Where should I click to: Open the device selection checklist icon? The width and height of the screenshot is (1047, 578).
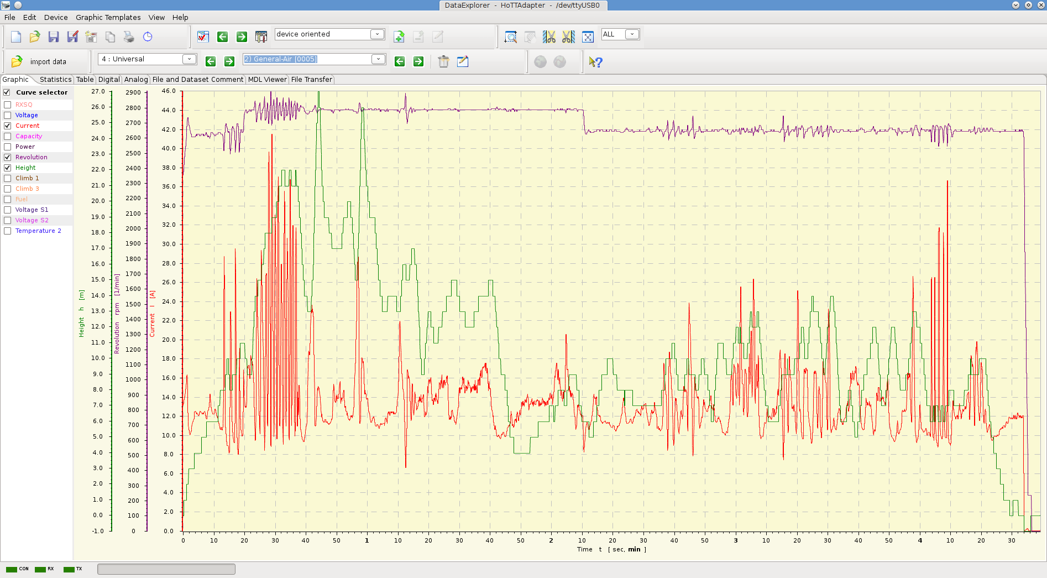click(x=203, y=37)
